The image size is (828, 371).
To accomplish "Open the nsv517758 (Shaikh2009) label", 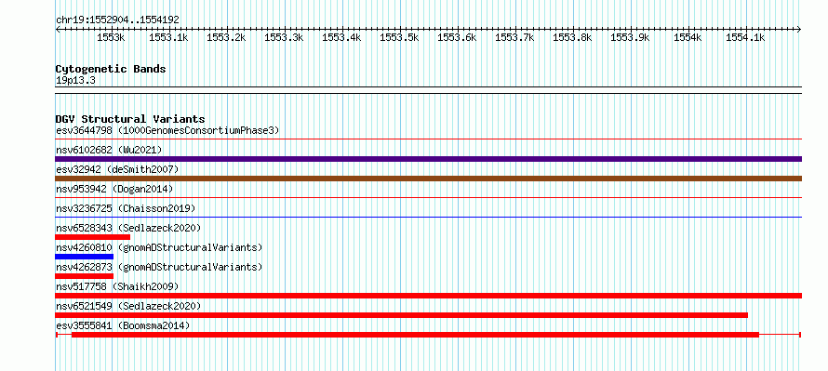I will (x=117, y=286).
